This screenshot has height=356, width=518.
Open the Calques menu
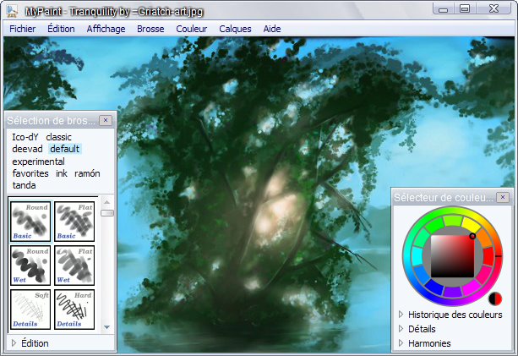coord(234,28)
